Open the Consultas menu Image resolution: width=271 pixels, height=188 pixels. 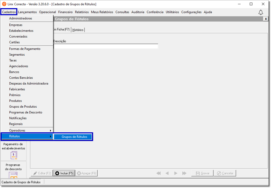tap(122, 12)
